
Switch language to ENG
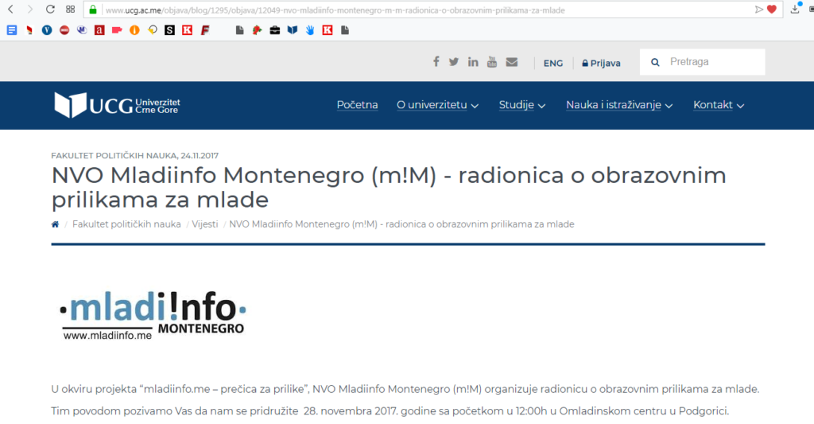click(553, 63)
